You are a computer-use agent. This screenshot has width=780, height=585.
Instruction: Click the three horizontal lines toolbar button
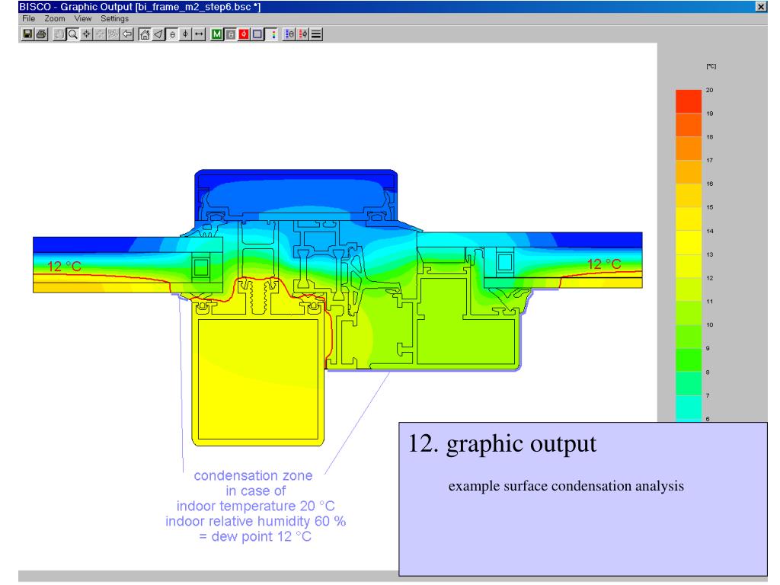pyautogui.click(x=316, y=34)
